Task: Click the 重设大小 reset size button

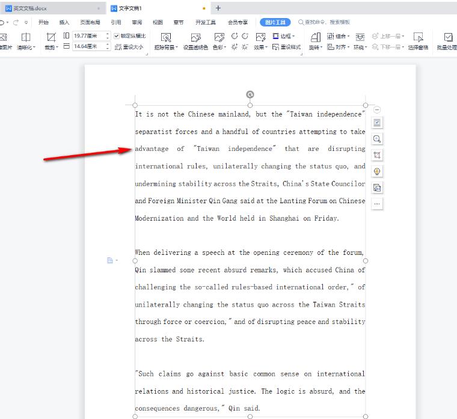Action: pos(129,47)
